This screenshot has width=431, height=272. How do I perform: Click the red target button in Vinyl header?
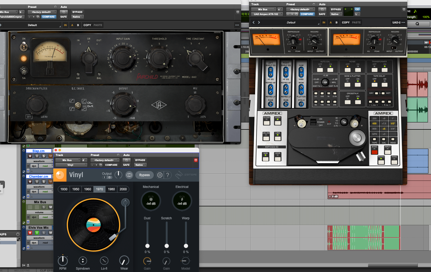point(196,160)
